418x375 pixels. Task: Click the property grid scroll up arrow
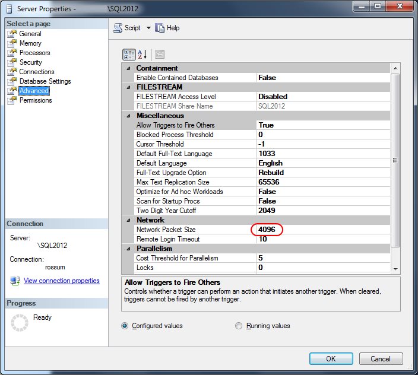tap(395, 68)
